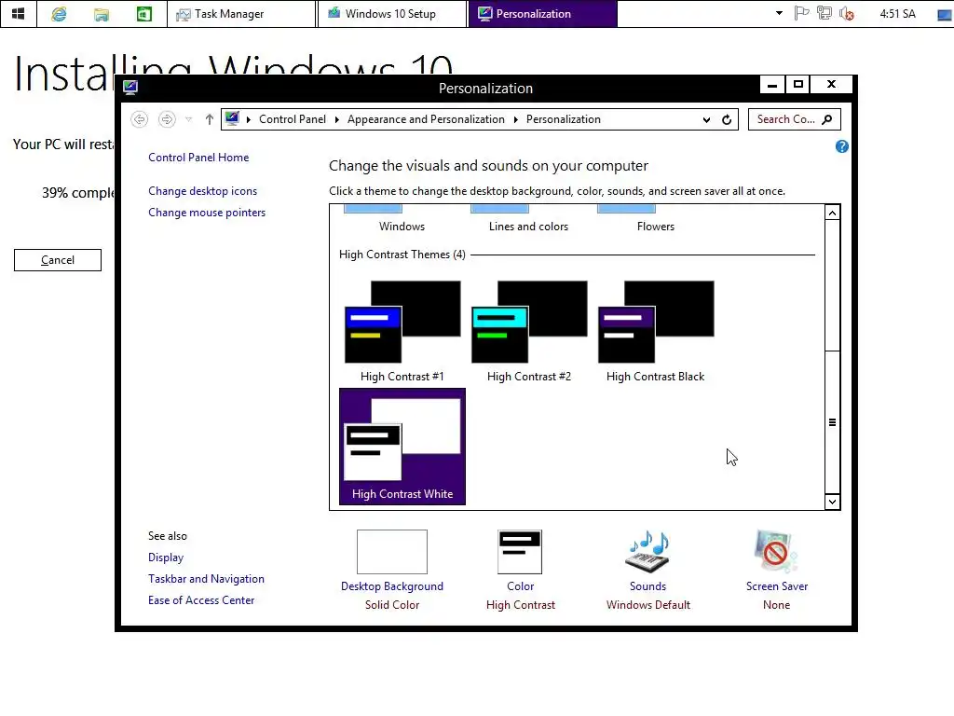The width and height of the screenshot is (954, 716).
Task: Open Ease of Access Center link
Action: click(x=201, y=600)
